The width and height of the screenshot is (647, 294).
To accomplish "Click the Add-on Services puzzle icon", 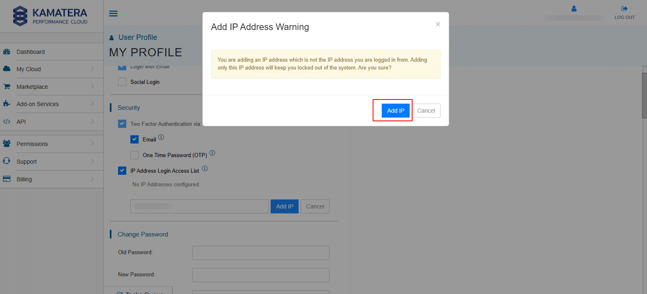I will (x=7, y=104).
